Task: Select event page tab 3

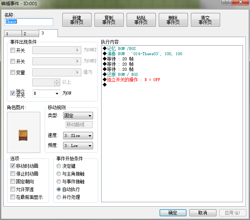Action: click(48, 33)
